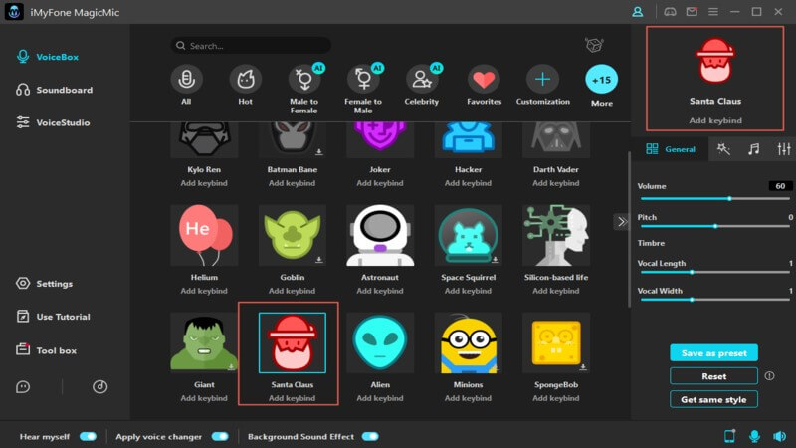The width and height of the screenshot is (796, 448).
Task: Open Settings in the sidebar
Action: click(44, 284)
